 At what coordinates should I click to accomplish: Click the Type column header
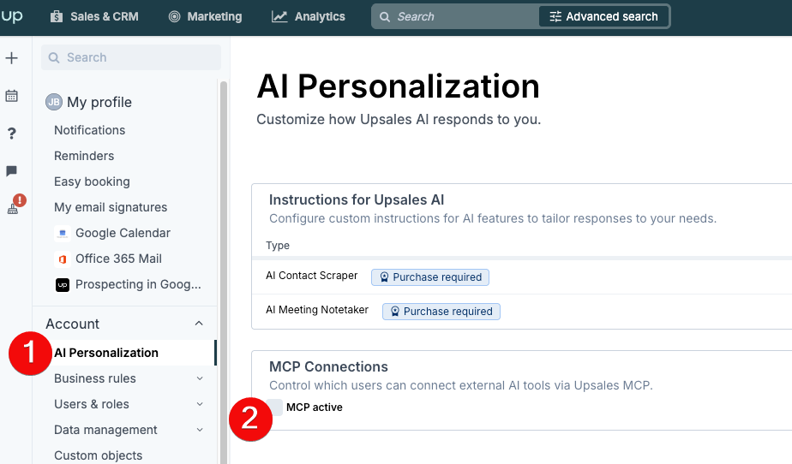[278, 246]
